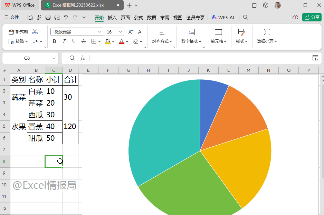Switch to the Formulas (公式) tab

(139, 18)
